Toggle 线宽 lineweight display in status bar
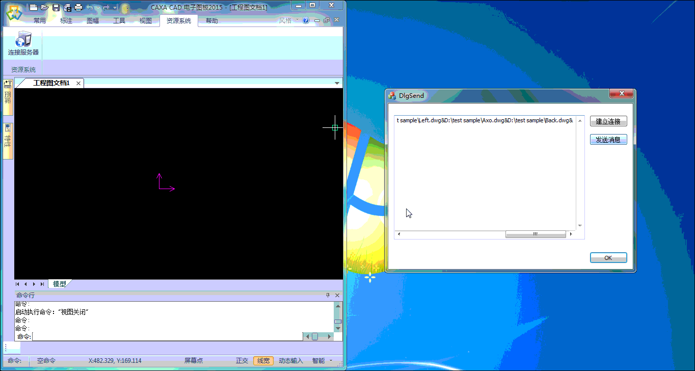This screenshot has width=695, height=371. 263,361
